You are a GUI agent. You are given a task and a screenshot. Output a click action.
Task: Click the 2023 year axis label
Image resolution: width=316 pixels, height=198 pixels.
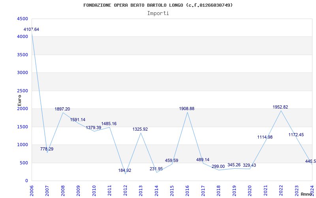click(x=296, y=190)
